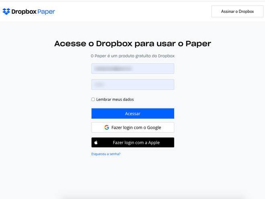Screen dimensions: 265x199
Task: Enable Lembrar meus dados checkbox
Action: 93,99
